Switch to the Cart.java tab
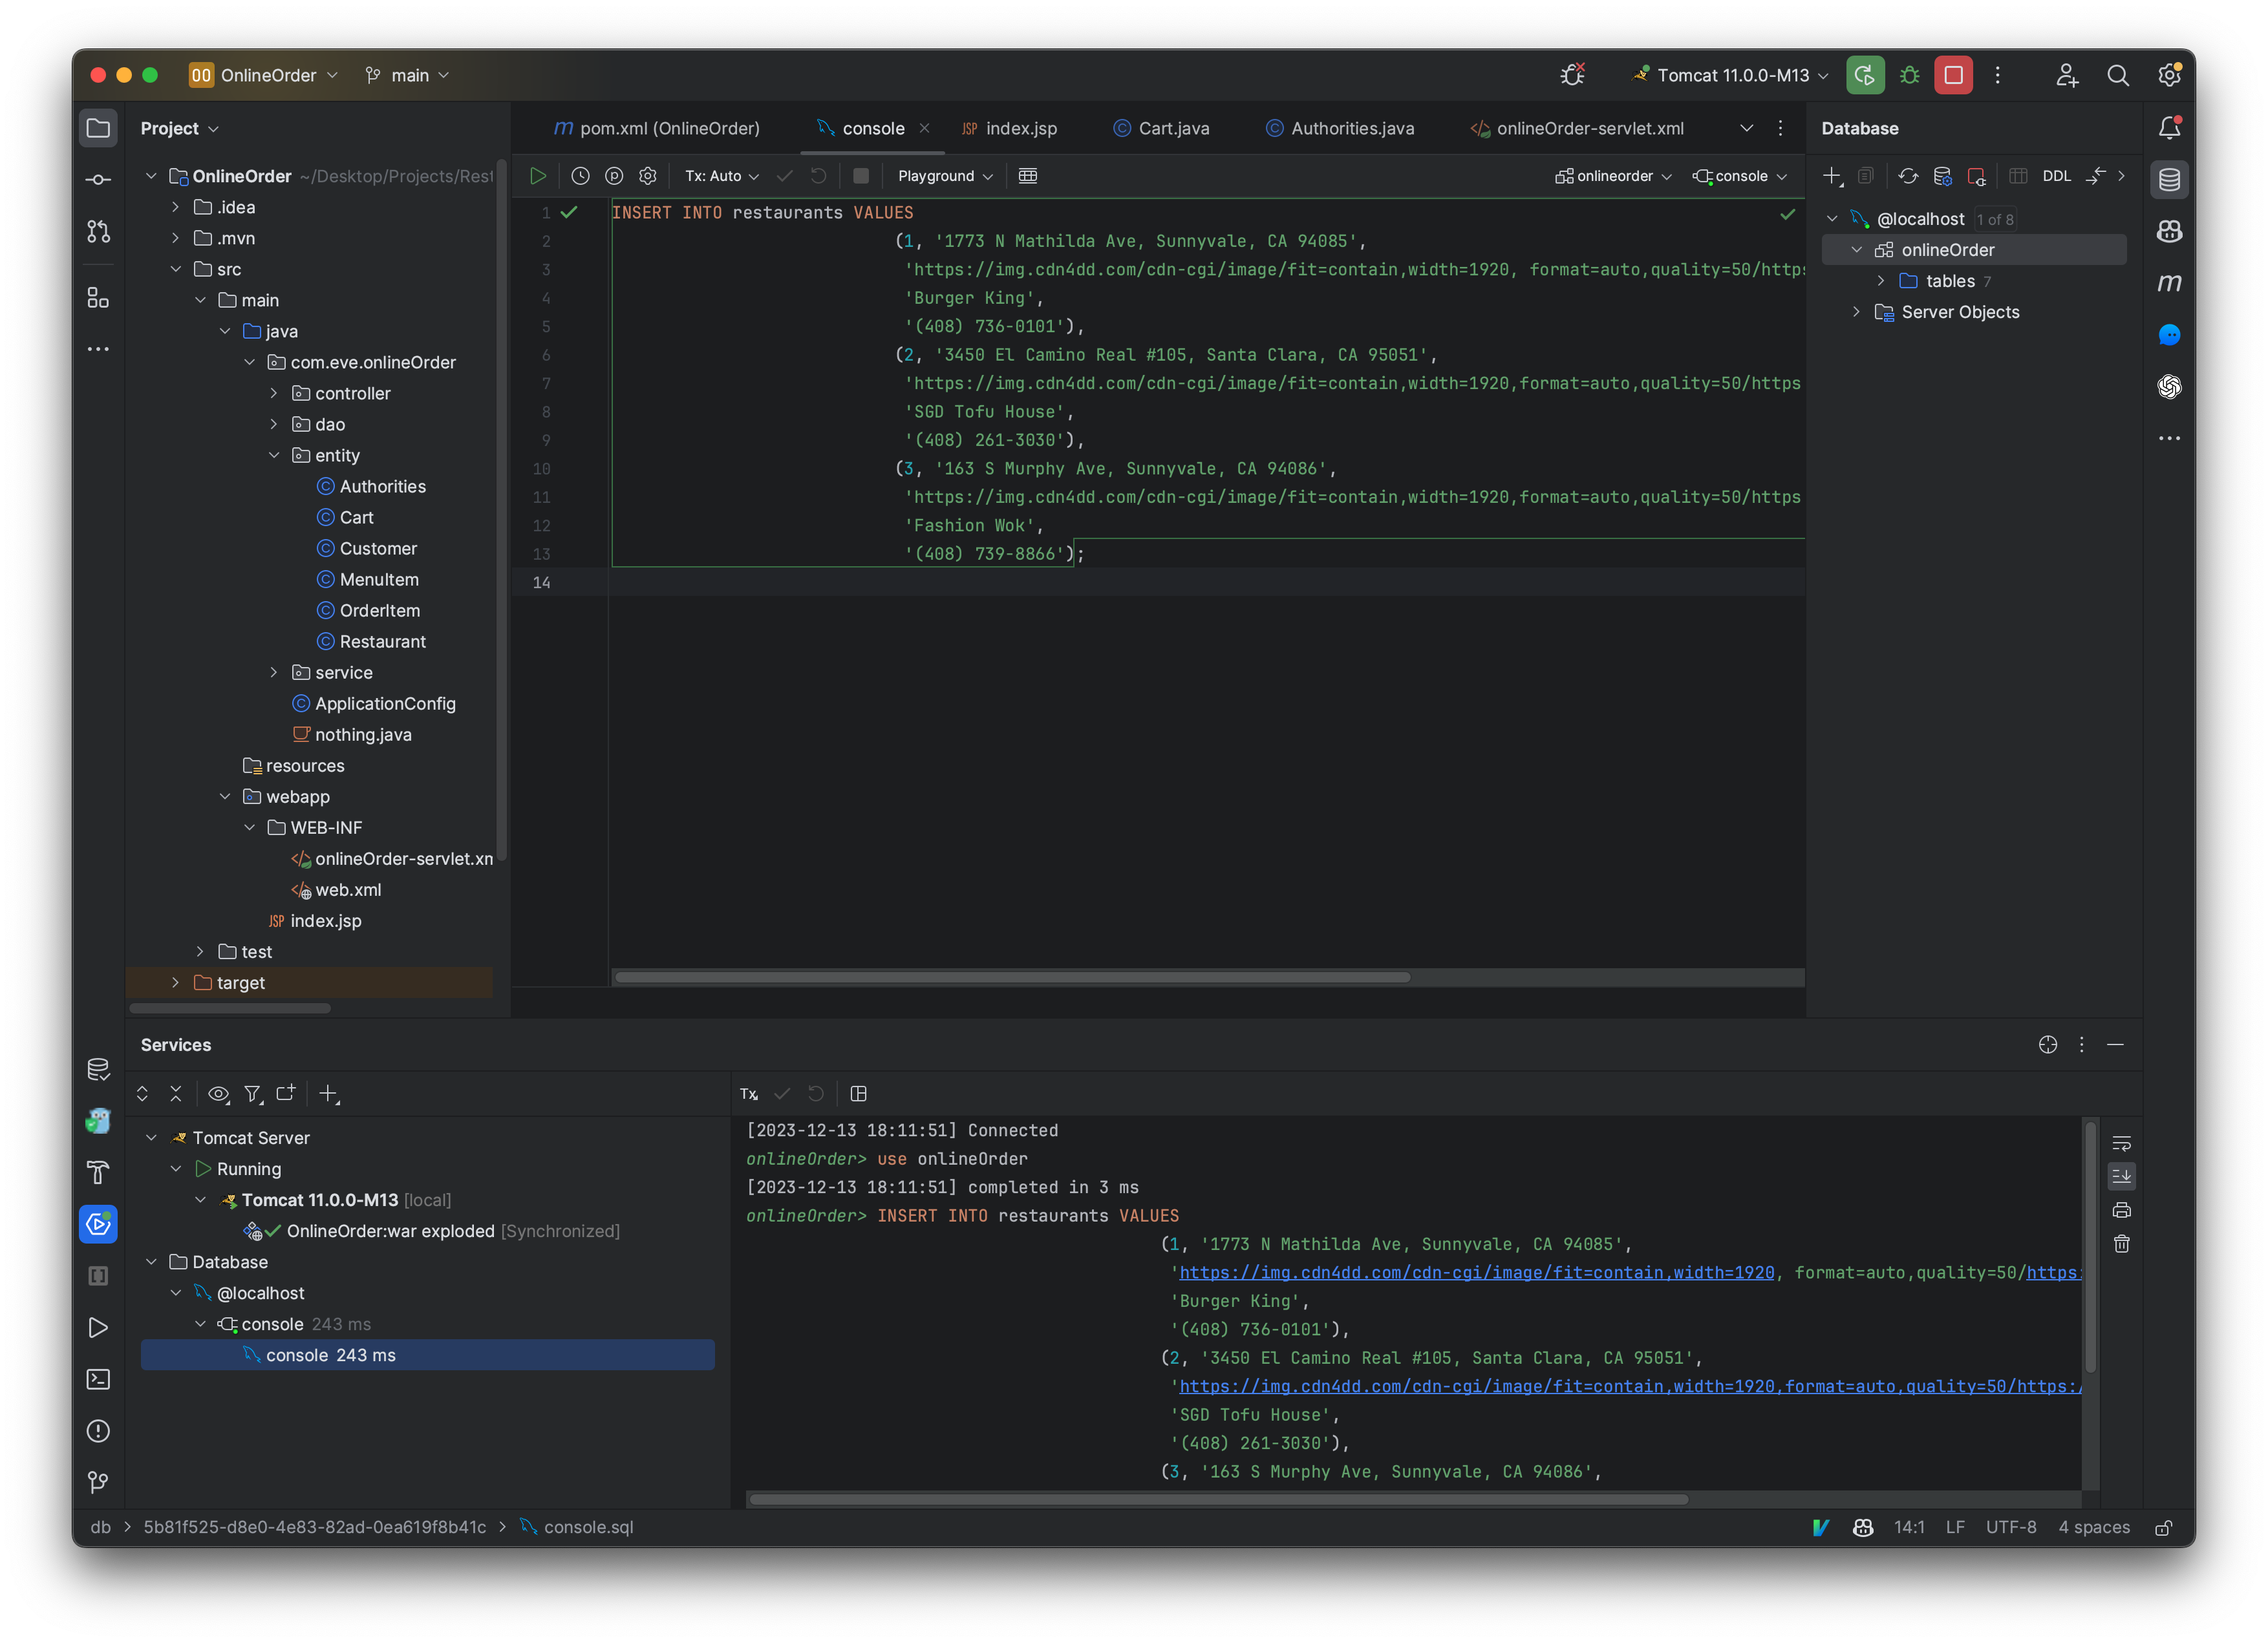Image resolution: width=2268 pixels, height=1643 pixels. pyautogui.click(x=1173, y=128)
